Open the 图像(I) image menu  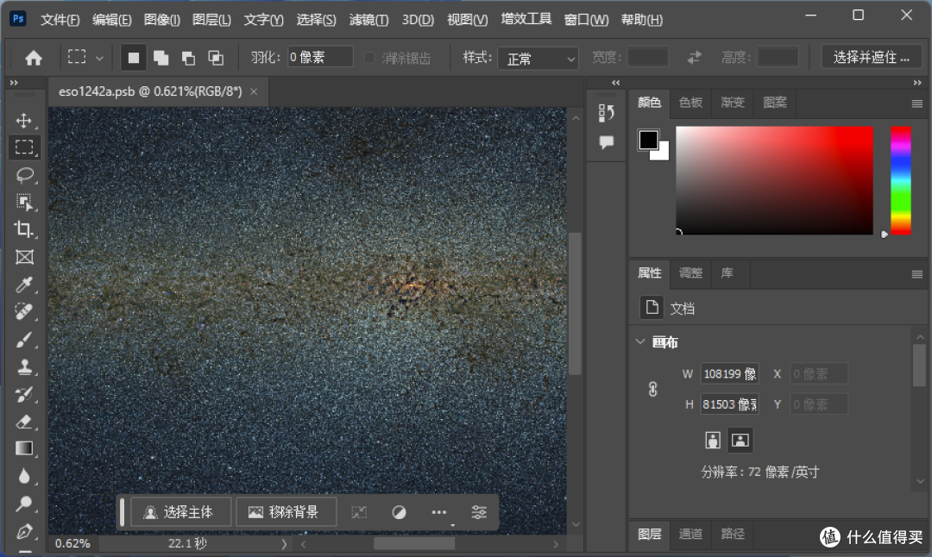pos(161,20)
